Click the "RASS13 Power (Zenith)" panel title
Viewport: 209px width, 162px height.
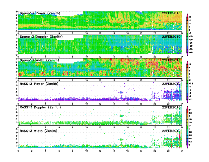[39, 84]
